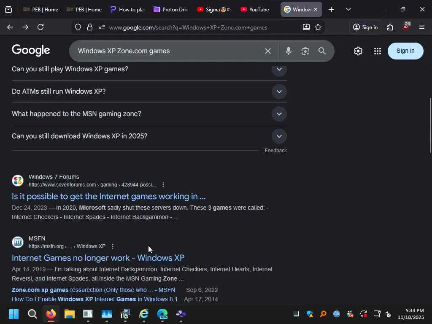Open a new browser tab
Viewport: 432px width, 324px height.
tap(332, 10)
